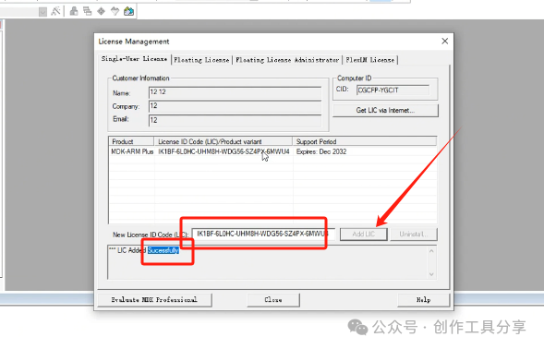Open Options for Target magic wand icon
Screen dimensions: 544x349
pos(55,11)
